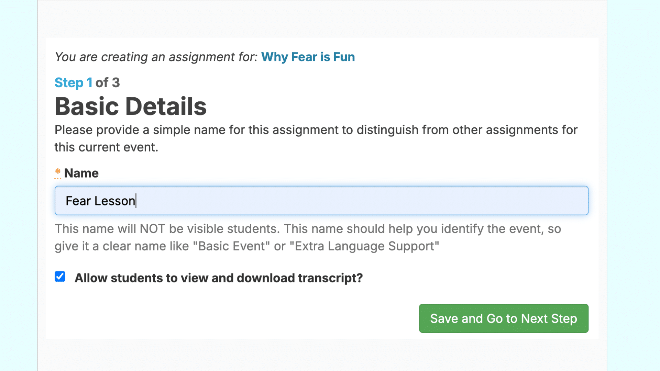Image resolution: width=660 pixels, height=371 pixels.
Task: Click the orange required asterisk icon
Action: coord(58,171)
